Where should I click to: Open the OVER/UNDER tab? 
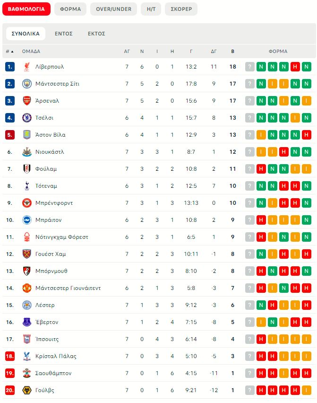point(113,9)
